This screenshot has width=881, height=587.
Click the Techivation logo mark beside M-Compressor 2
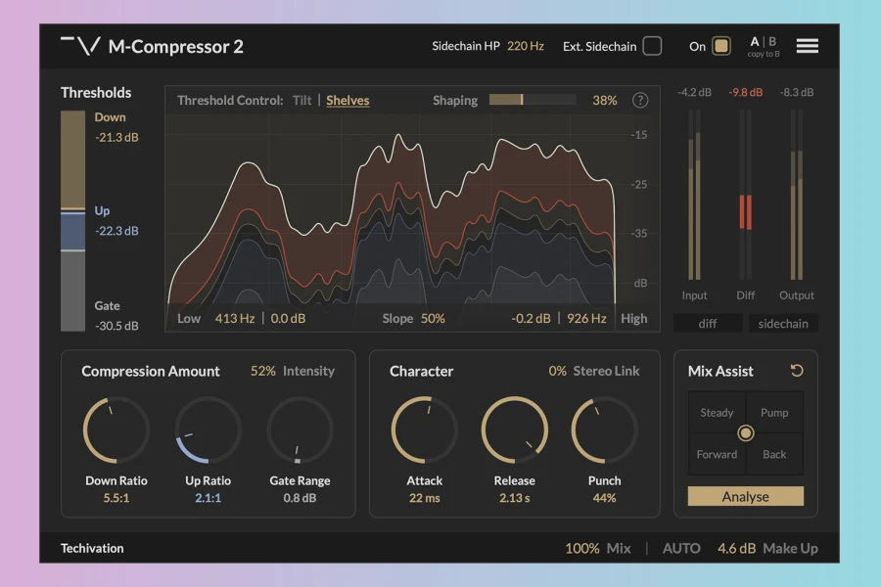80,46
